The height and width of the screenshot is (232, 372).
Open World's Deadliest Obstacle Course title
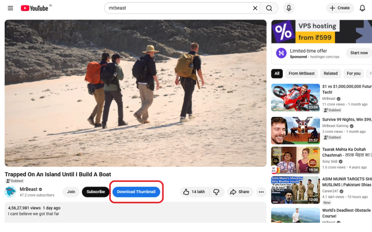coord(346,213)
